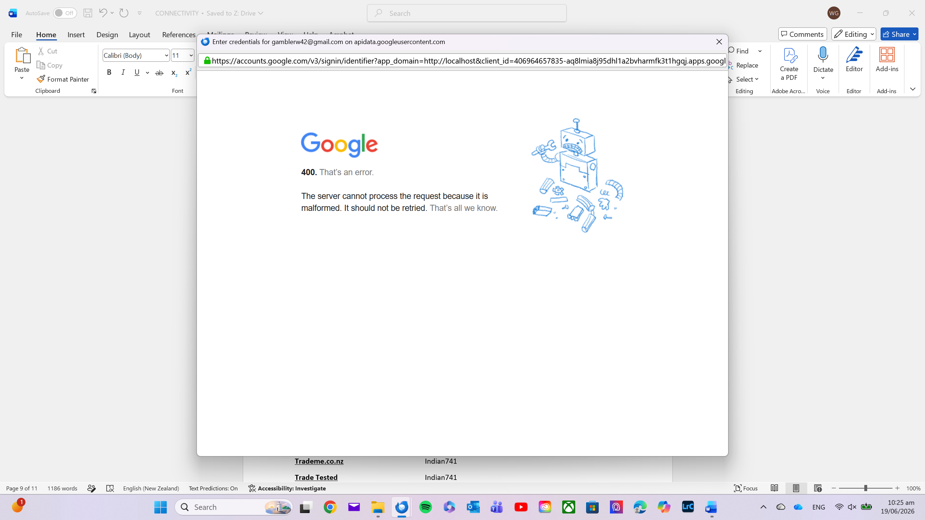Click the 1186 words count
The image size is (925, 520).
(62, 488)
